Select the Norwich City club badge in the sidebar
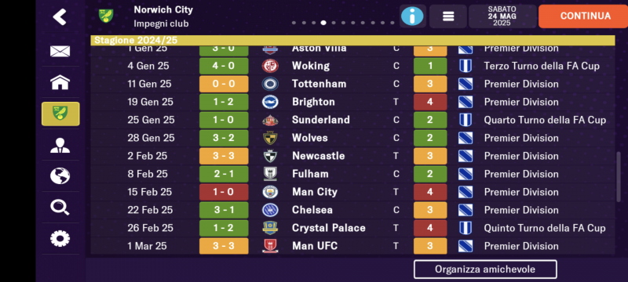Image resolution: width=628 pixels, height=282 pixels. click(x=60, y=114)
